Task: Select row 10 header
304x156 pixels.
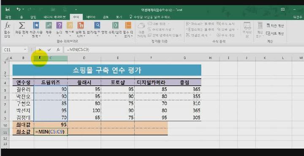Action: click(5, 125)
